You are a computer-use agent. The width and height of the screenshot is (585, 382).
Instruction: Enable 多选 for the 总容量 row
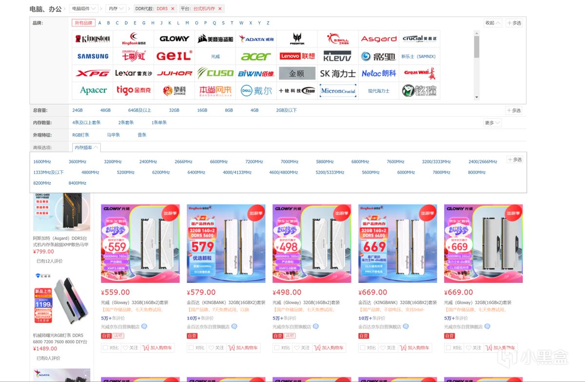[514, 110]
